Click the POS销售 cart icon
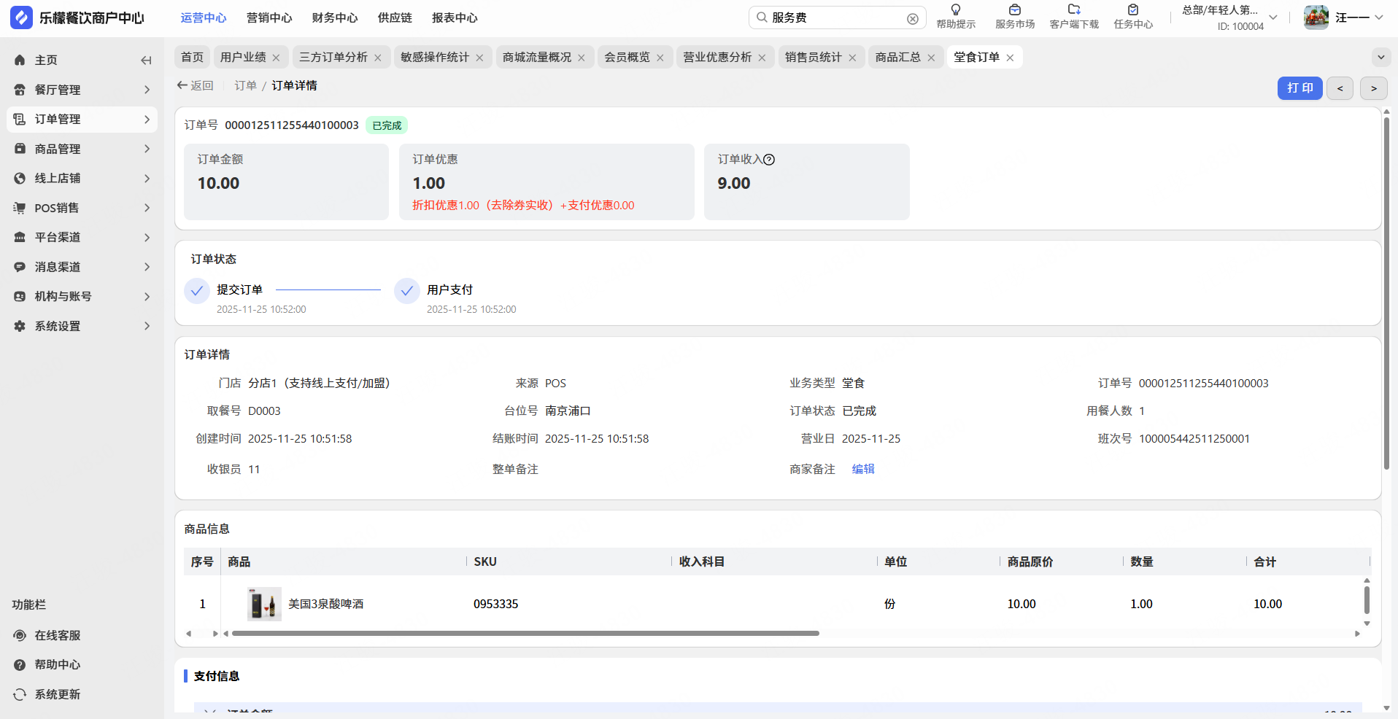This screenshot has height=719, width=1398. click(20, 208)
